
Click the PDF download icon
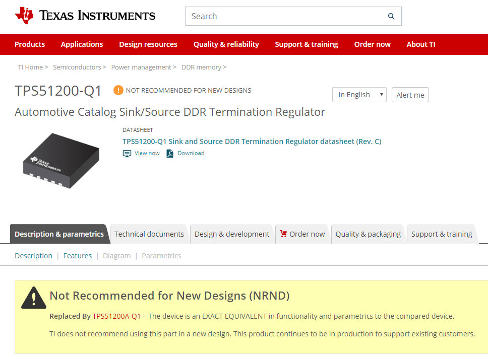pos(170,154)
